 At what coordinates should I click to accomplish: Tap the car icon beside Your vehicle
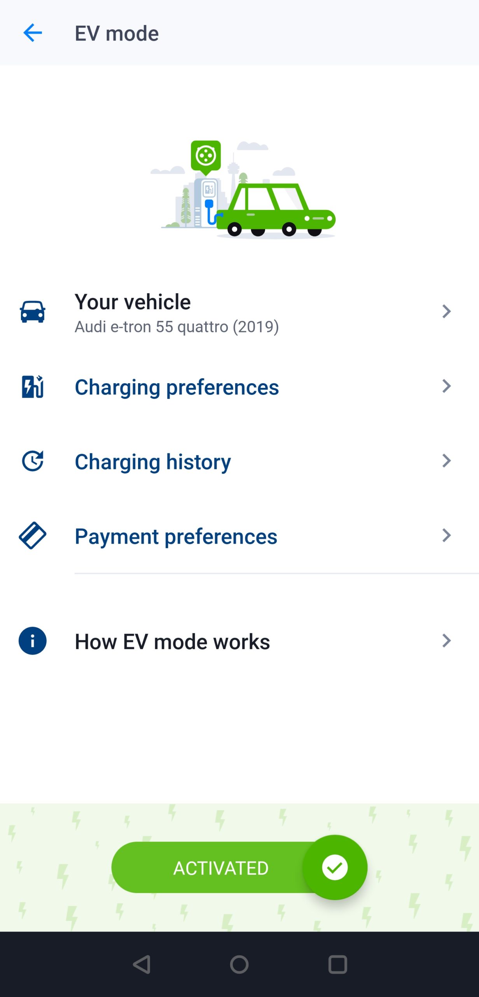coord(33,312)
